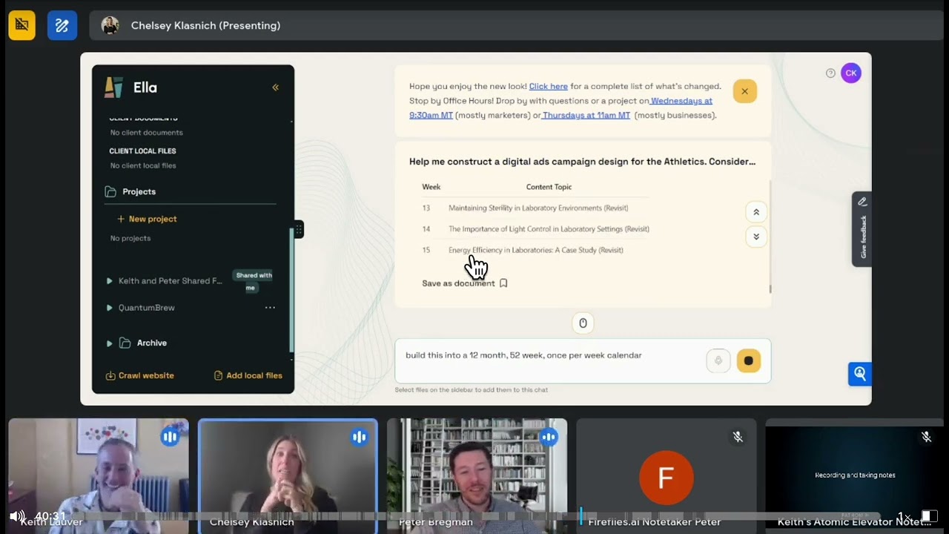Click the Content Topic column header
Screen dimensions: 949x534
pyautogui.click(x=549, y=187)
